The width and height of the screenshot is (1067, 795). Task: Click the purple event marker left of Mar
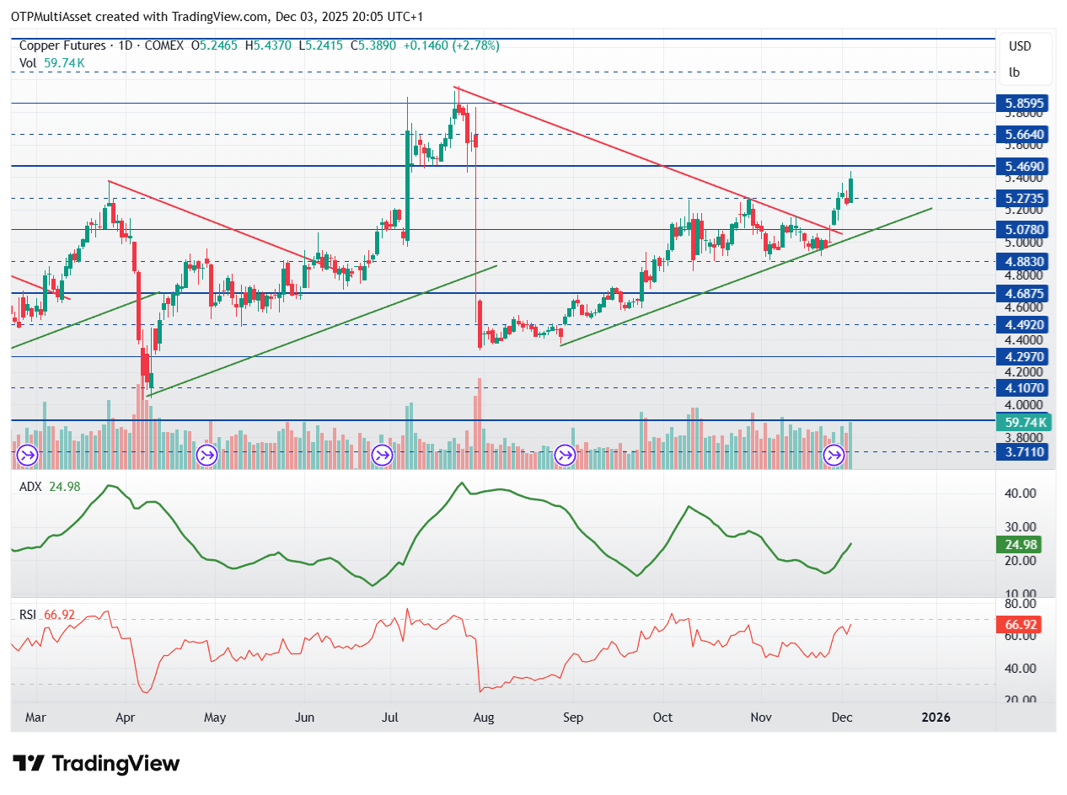coord(28,456)
